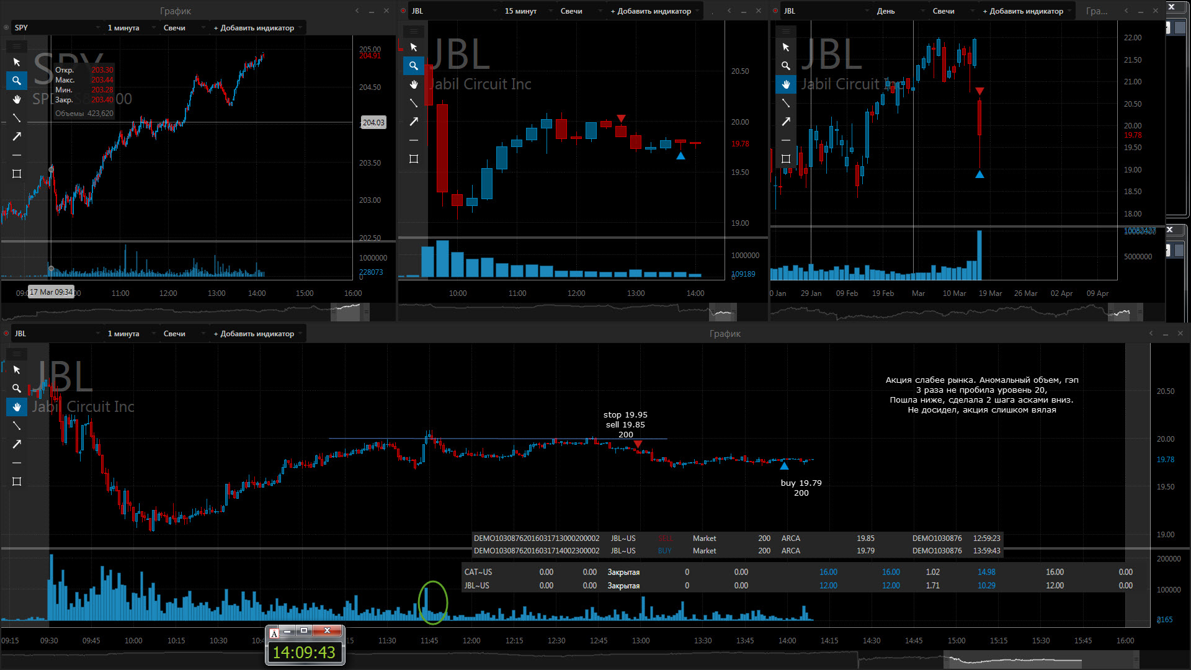Open JBL symbol selector in daily chart

click(x=826, y=11)
